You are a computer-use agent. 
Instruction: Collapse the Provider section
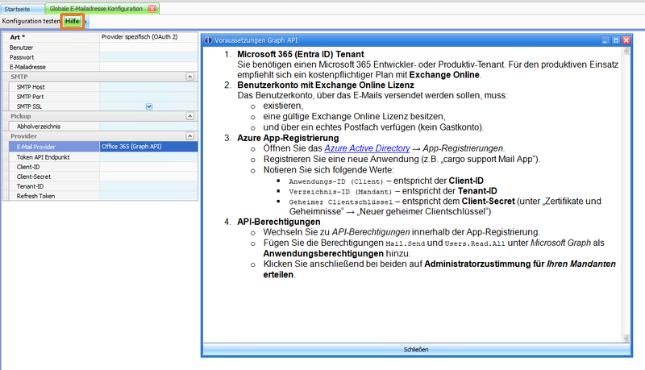[189, 136]
